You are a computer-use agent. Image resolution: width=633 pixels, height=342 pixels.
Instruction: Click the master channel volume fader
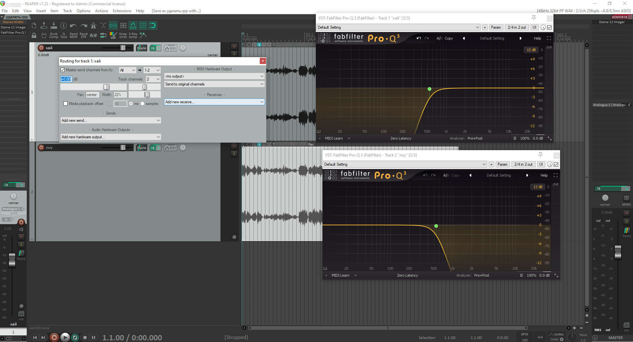click(618, 252)
